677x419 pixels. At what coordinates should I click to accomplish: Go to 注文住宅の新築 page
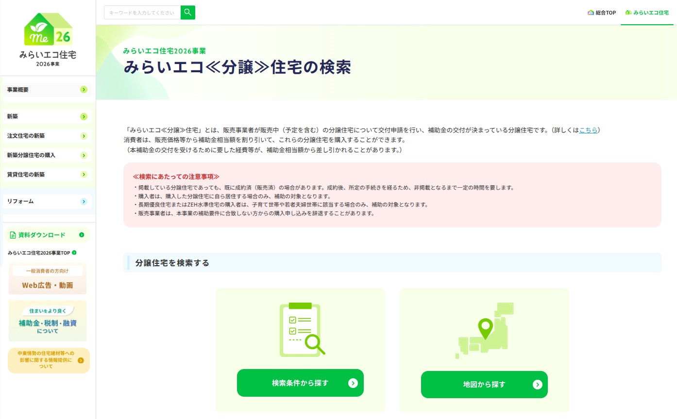(x=47, y=136)
